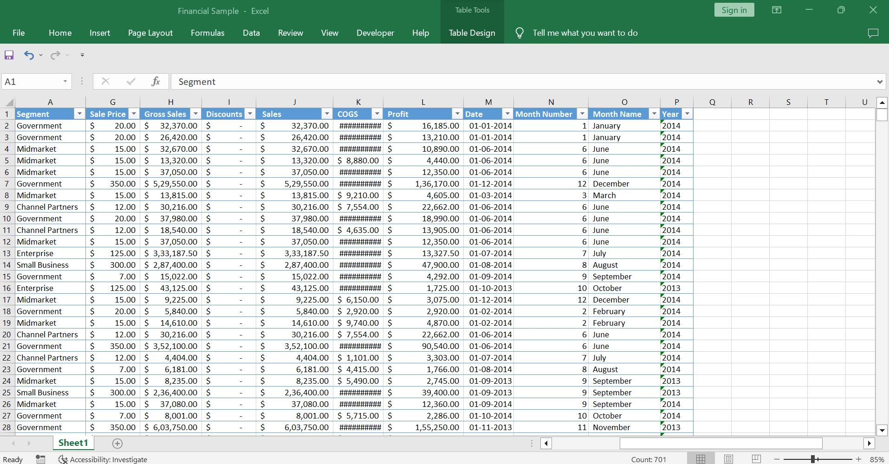Open the Segment column filter dropdown

pos(79,114)
